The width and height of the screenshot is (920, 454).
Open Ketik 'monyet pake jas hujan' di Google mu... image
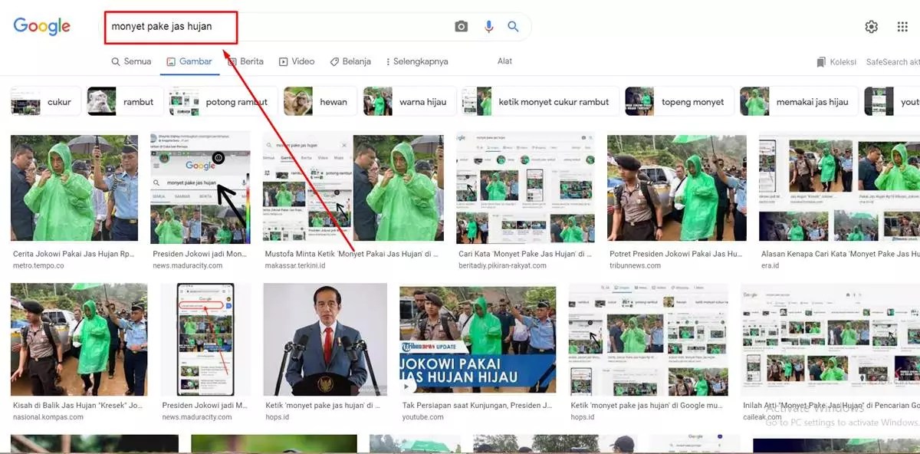pyautogui.click(x=649, y=340)
